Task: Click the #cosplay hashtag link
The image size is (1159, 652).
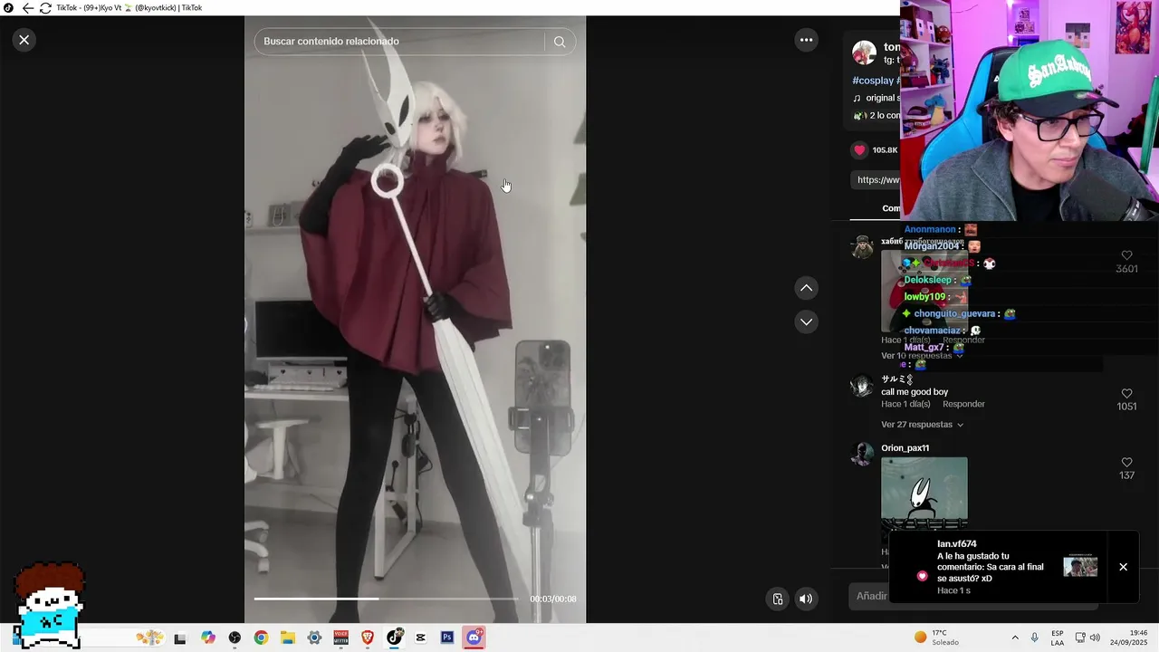Action: 873,81
